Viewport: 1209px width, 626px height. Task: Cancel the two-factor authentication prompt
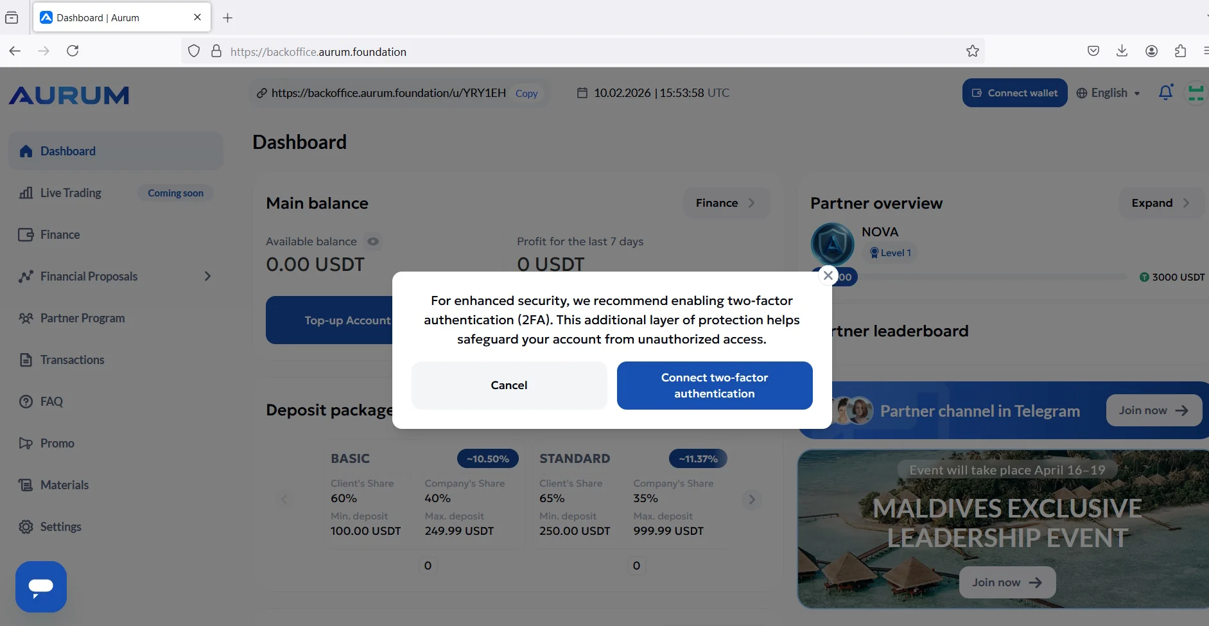pyautogui.click(x=509, y=386)
